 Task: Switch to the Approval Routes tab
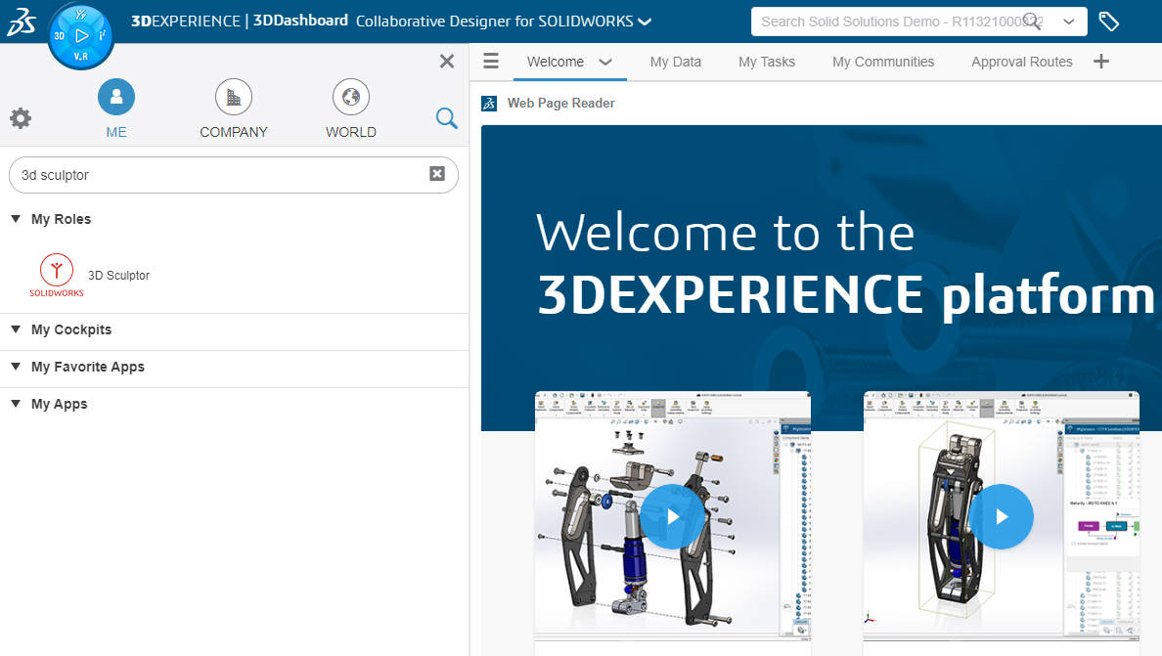1021,61
